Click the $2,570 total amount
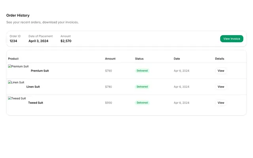253x158 pixels. (x=66, y=41)
